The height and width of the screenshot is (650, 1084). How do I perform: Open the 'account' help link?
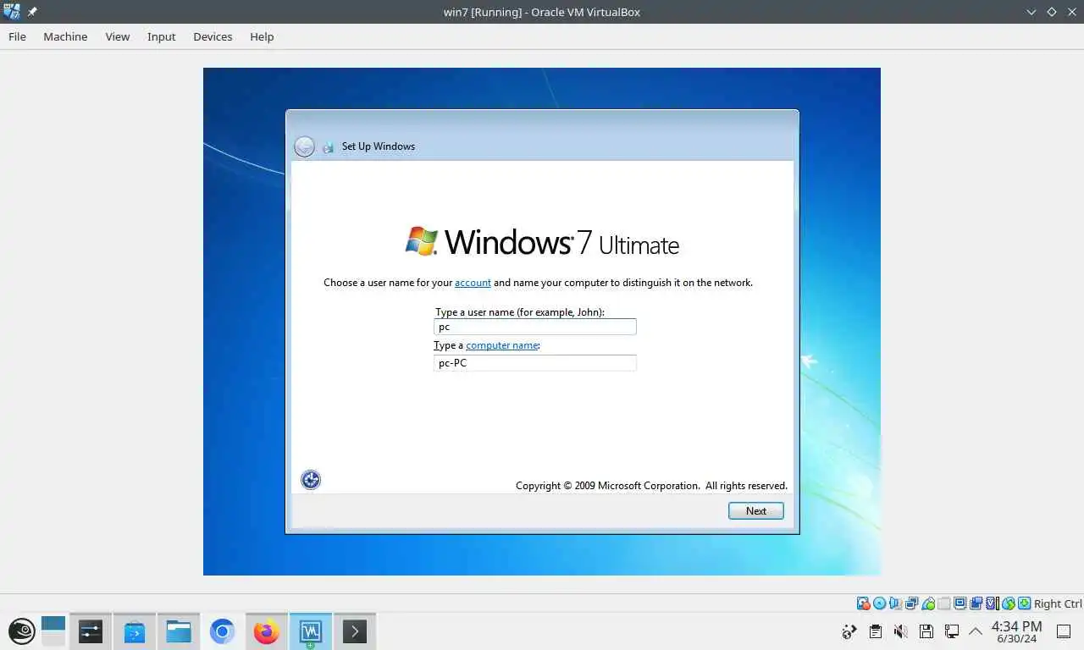pyautogui.click(x=473, y=283)
